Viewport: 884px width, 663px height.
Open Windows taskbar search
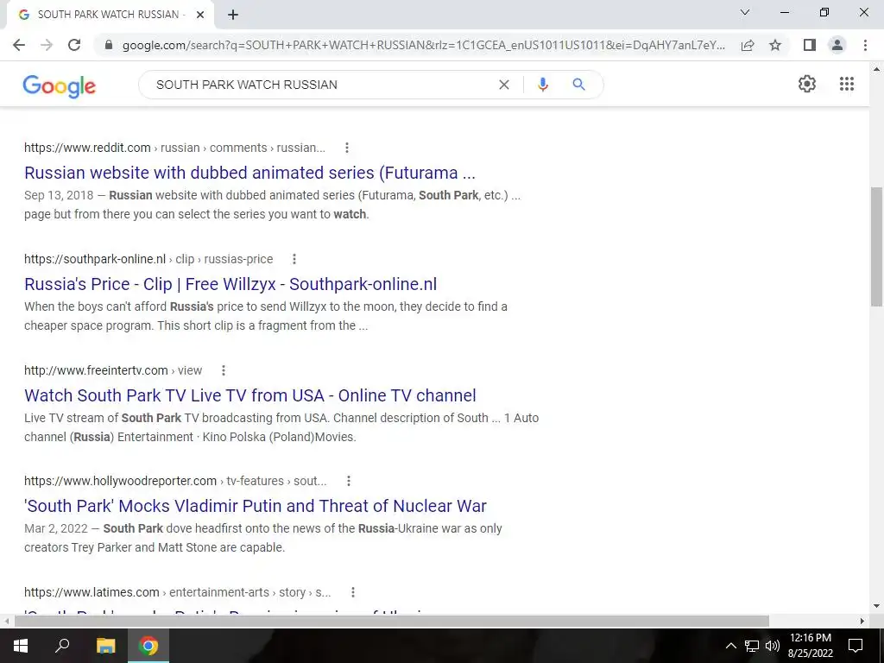(x=62, y=646)
